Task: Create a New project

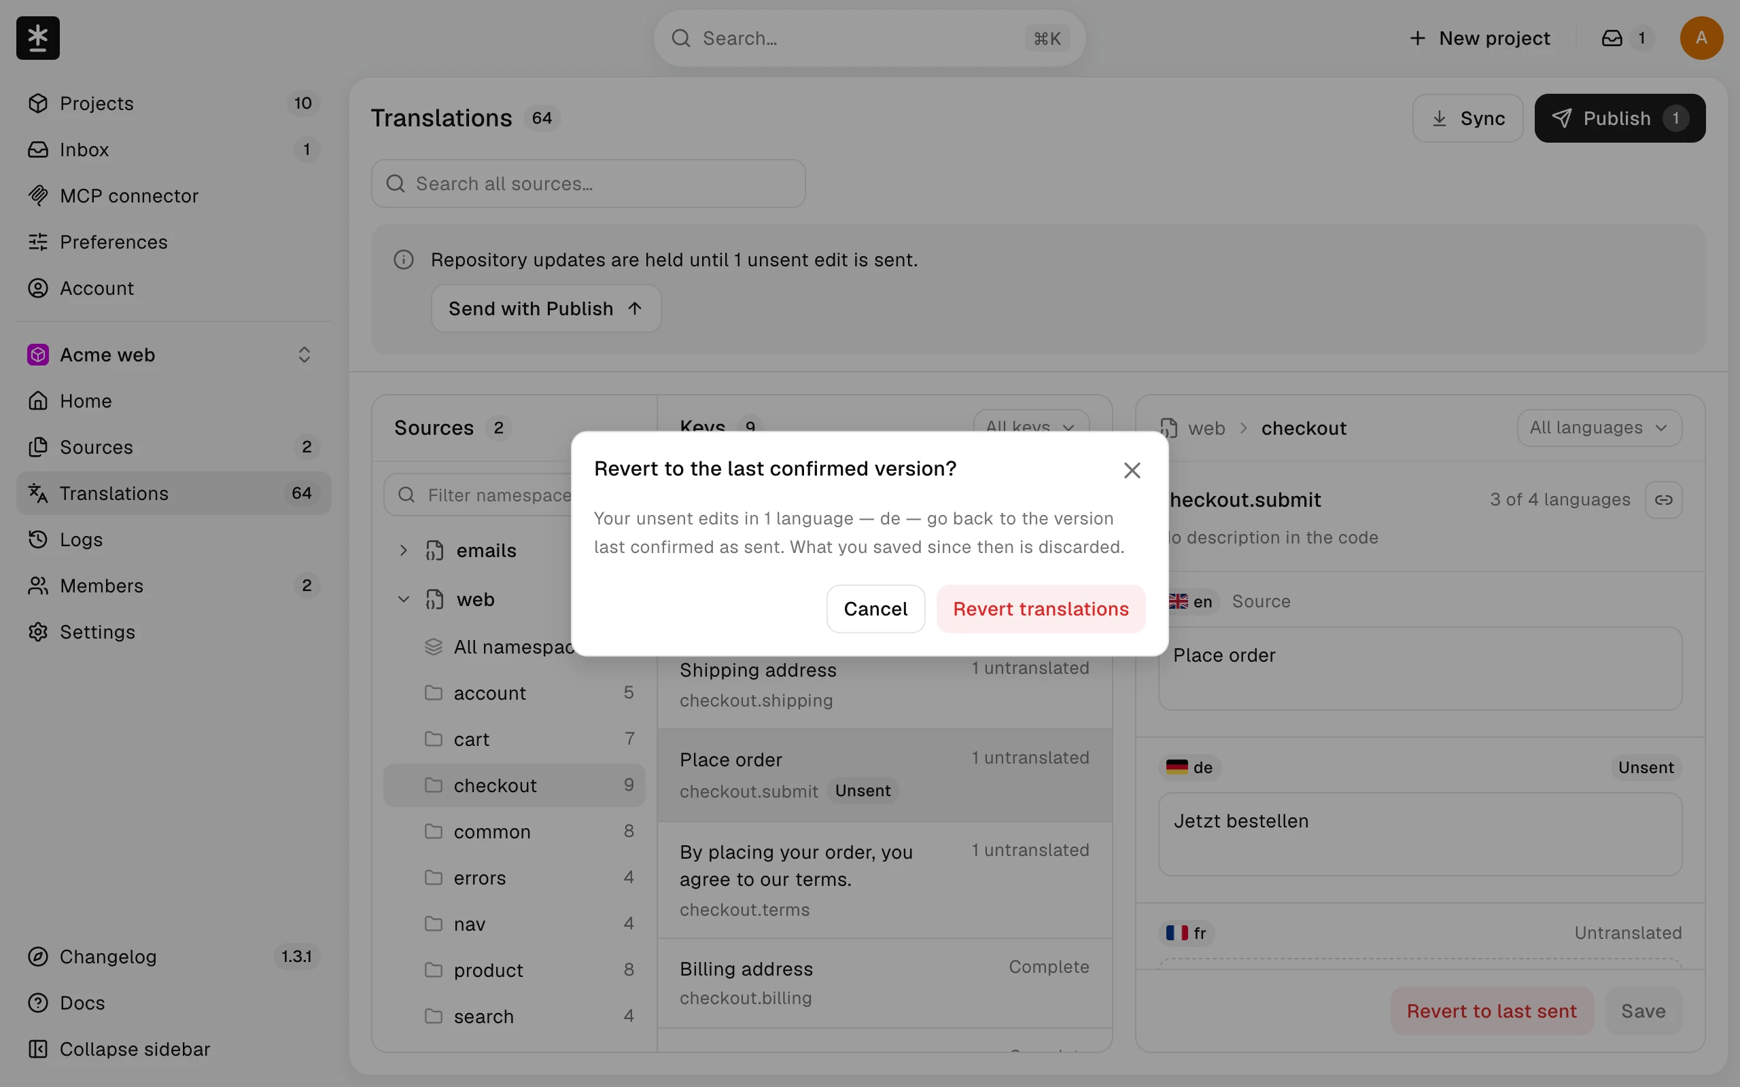Action: [x=1480, y=38]
